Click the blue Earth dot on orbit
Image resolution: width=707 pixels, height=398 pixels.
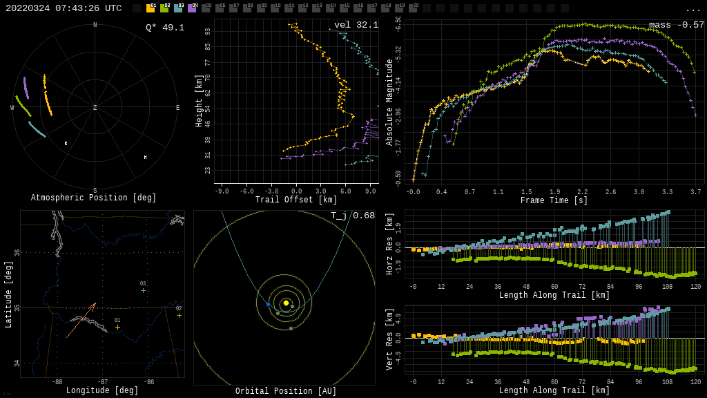[x=268, y=304]
